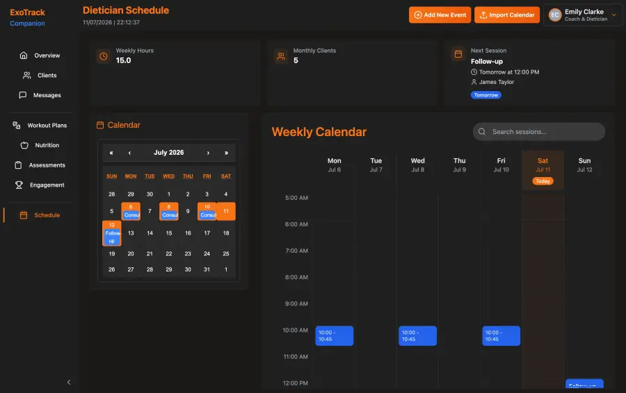626x393 pixels.
Task: Click the Tomorrow badge in Next Session
Action: pyautogui.click(x=486, y=95)
